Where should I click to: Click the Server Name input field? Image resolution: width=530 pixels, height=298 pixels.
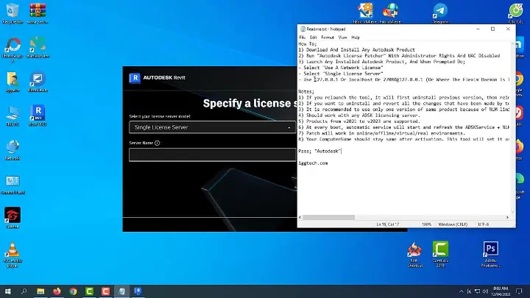coord(212,155)
